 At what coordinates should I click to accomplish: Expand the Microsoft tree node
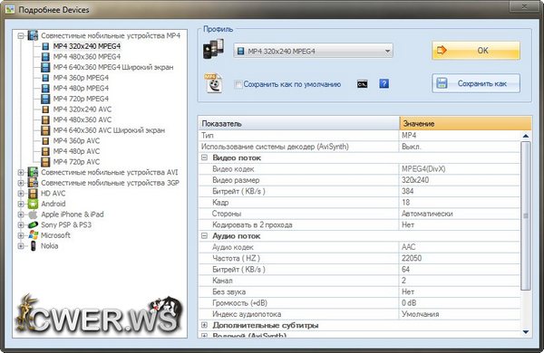[x=21, y=235]
